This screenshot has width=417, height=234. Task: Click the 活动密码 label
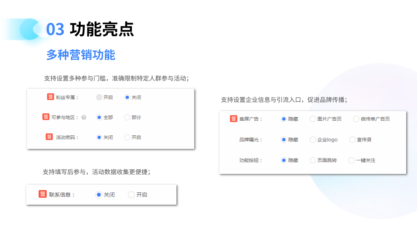(67, 137)
